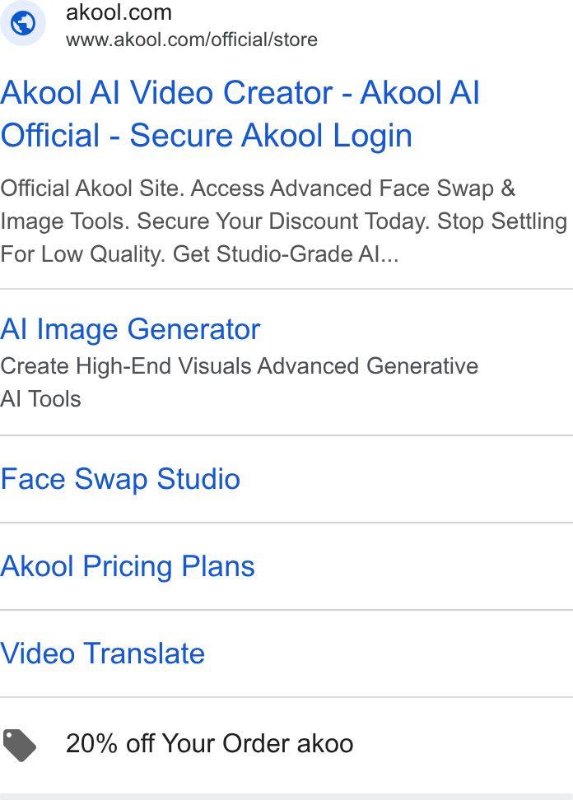Open the akool.com site name

(x=119, y=12)
